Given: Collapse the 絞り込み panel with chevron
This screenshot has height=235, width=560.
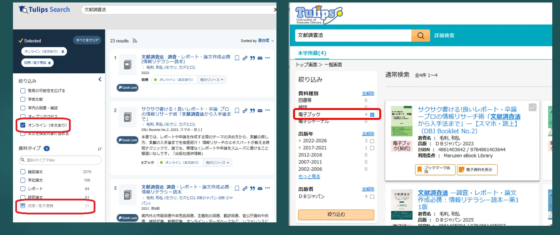Looking at the screenshot, I should 100,79.
